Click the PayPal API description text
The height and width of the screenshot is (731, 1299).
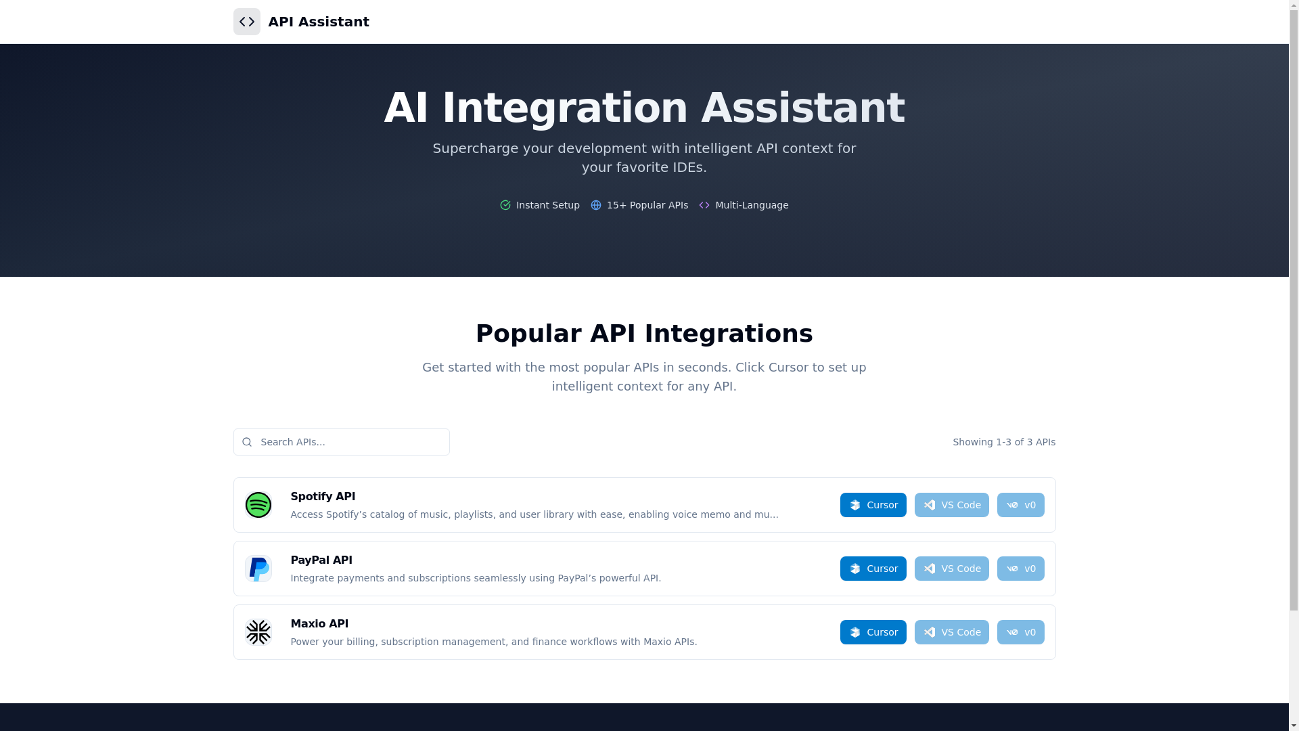click(x=476, y=578)
